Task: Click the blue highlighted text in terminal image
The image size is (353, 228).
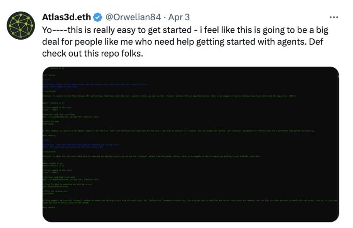Action: click(94, 85)
